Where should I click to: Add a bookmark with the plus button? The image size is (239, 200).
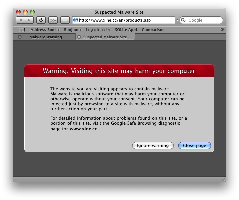65,20
